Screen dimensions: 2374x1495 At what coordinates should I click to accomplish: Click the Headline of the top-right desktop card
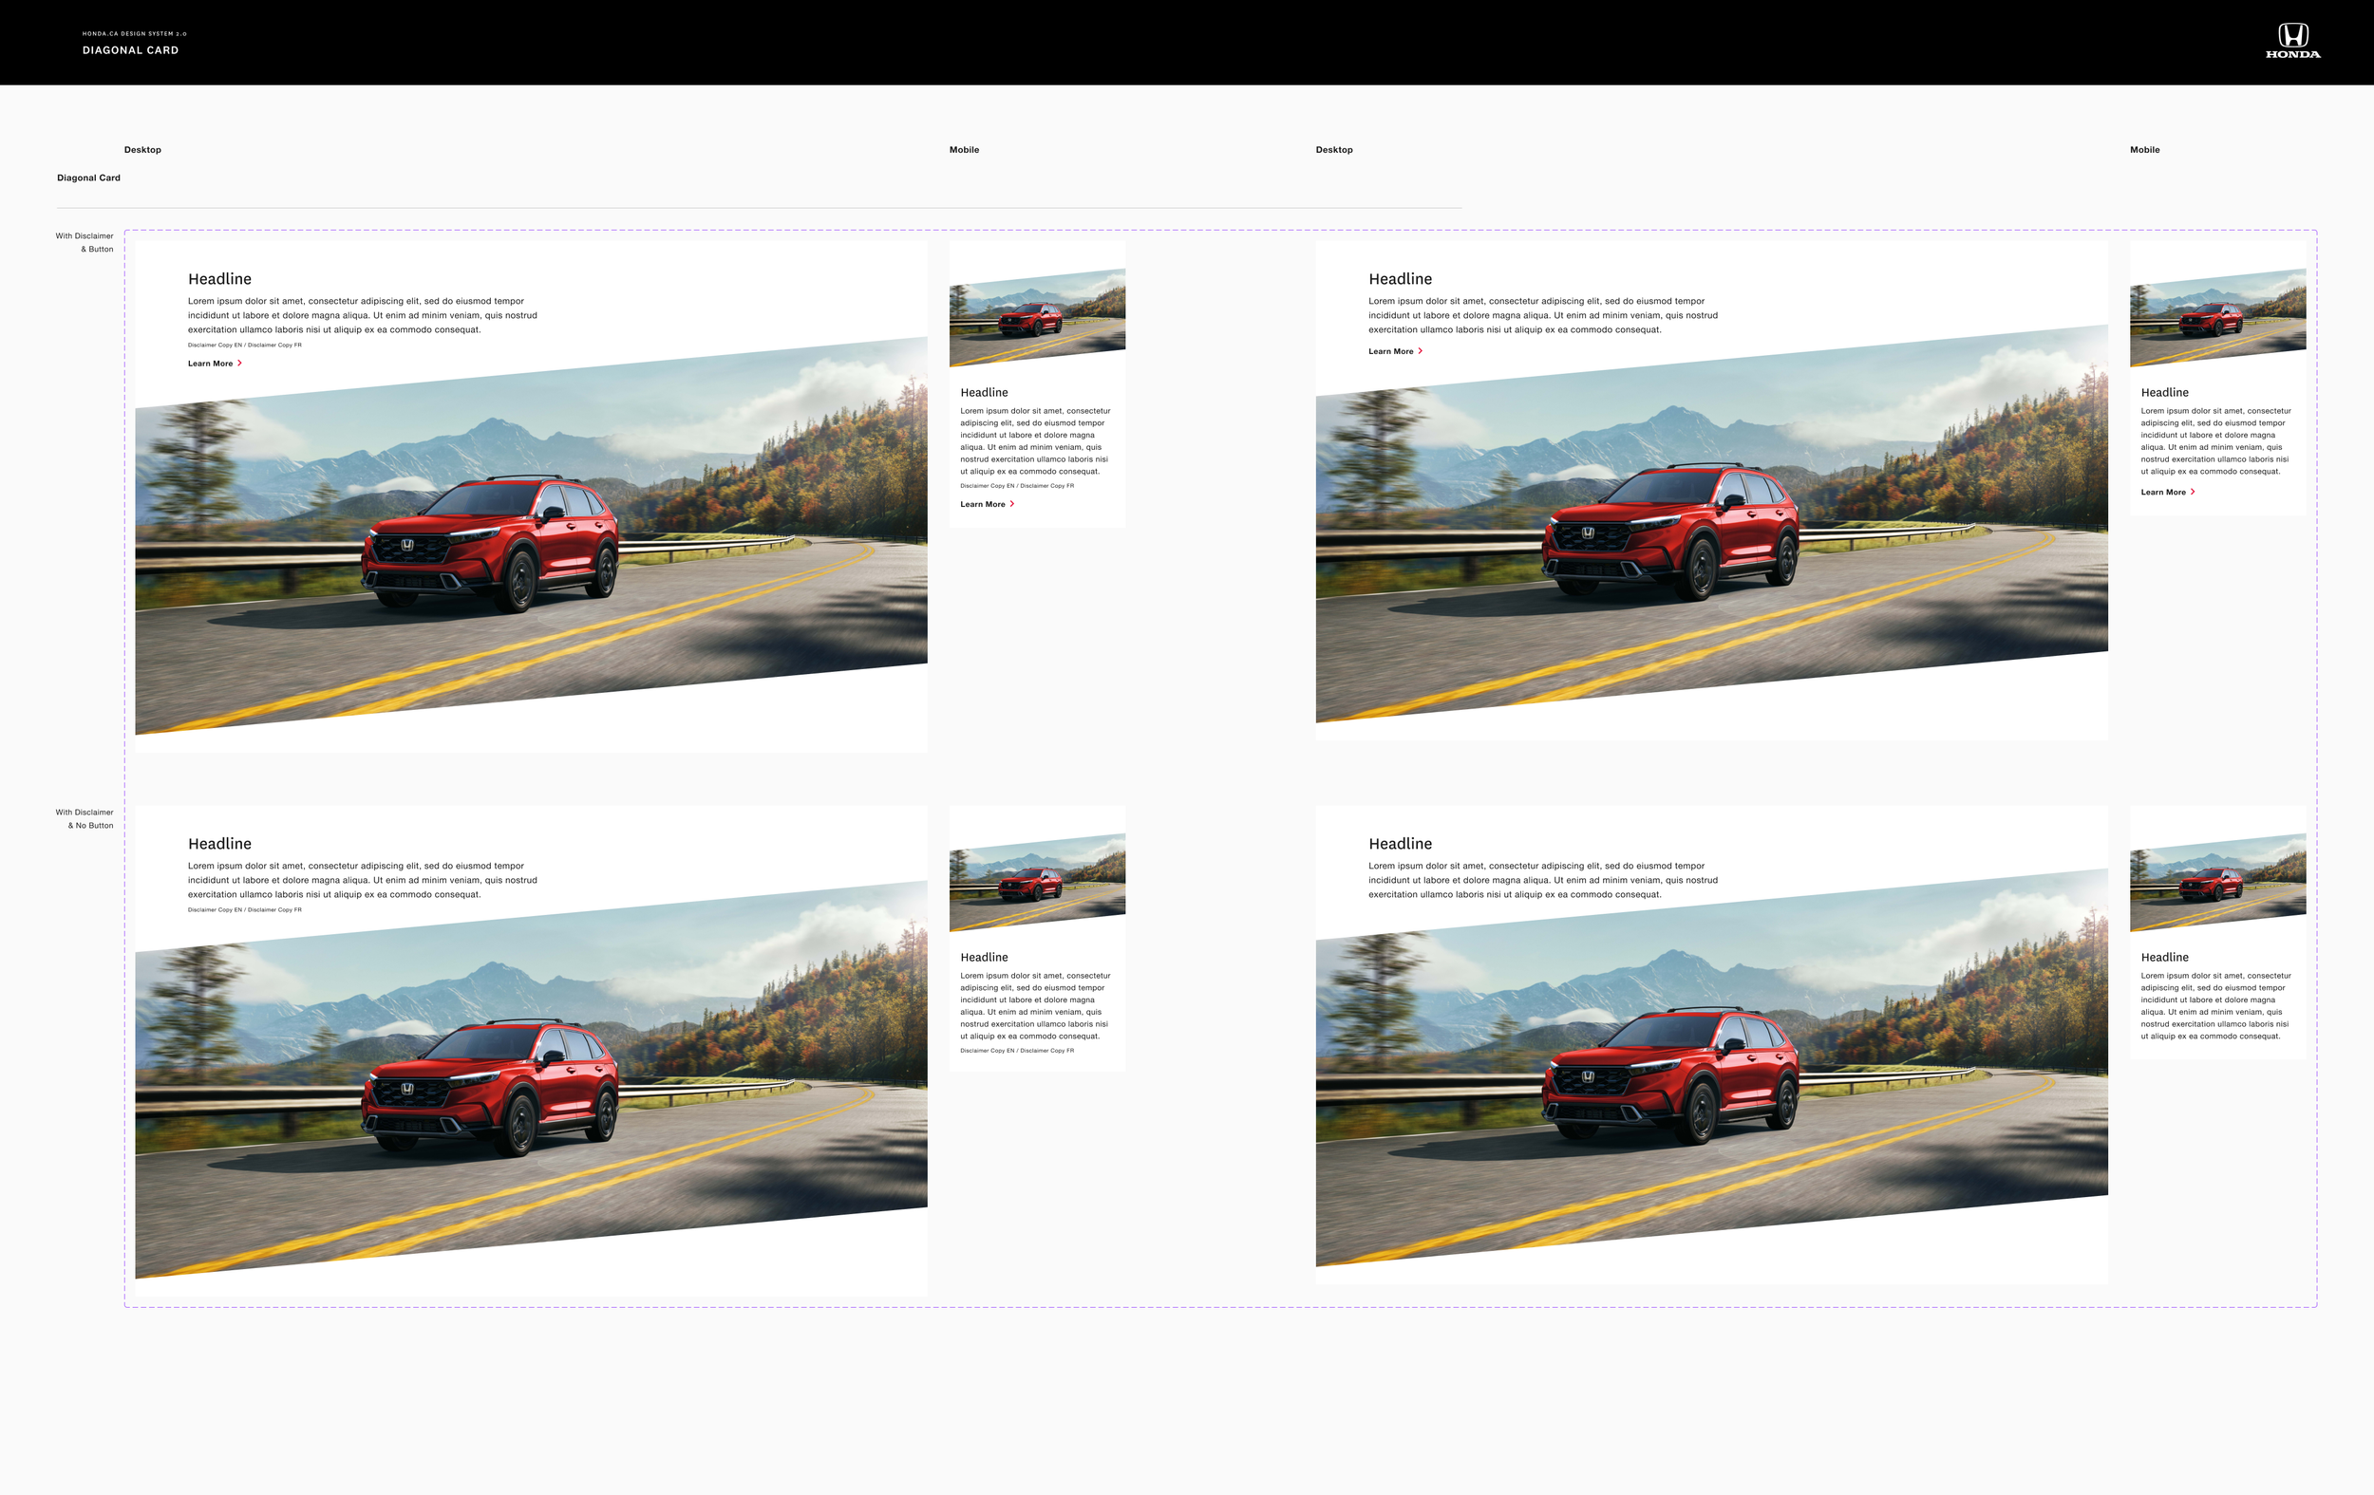[1400, 280]
